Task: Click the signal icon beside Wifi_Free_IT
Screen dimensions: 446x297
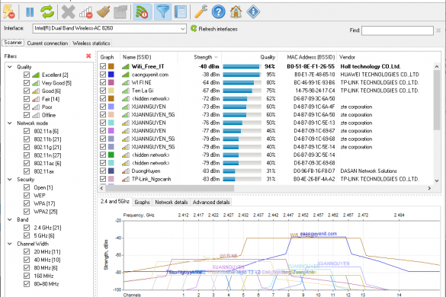Action: [x=126, y=66]
